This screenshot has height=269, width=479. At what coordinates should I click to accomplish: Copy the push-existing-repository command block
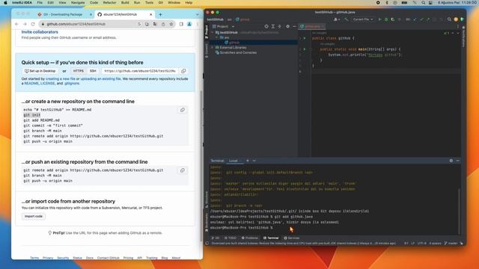pyautogui.click(x=183, y=170)
